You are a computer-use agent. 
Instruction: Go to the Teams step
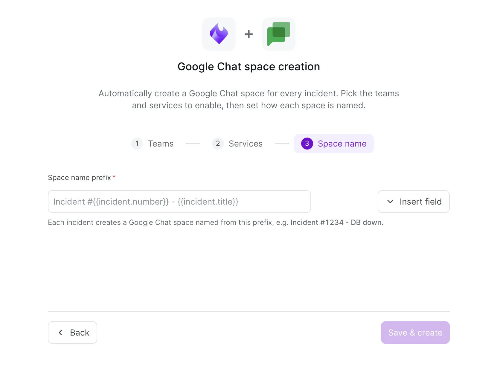coord(153,144)
